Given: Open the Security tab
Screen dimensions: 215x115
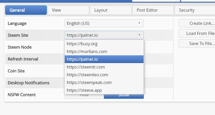Looking at the screenshot, I should tap(195, 10).
